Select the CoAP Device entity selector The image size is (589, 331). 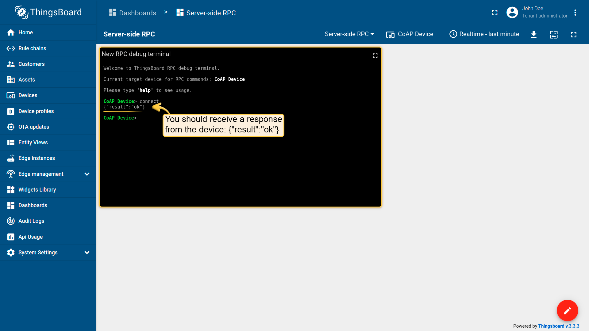410,34
